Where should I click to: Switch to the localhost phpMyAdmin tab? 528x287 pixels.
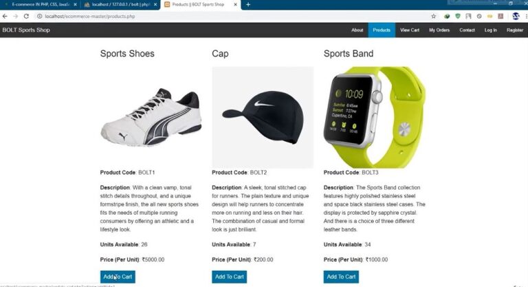coord(120,5)
